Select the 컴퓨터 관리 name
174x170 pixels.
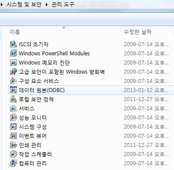[x=33, y=163]
